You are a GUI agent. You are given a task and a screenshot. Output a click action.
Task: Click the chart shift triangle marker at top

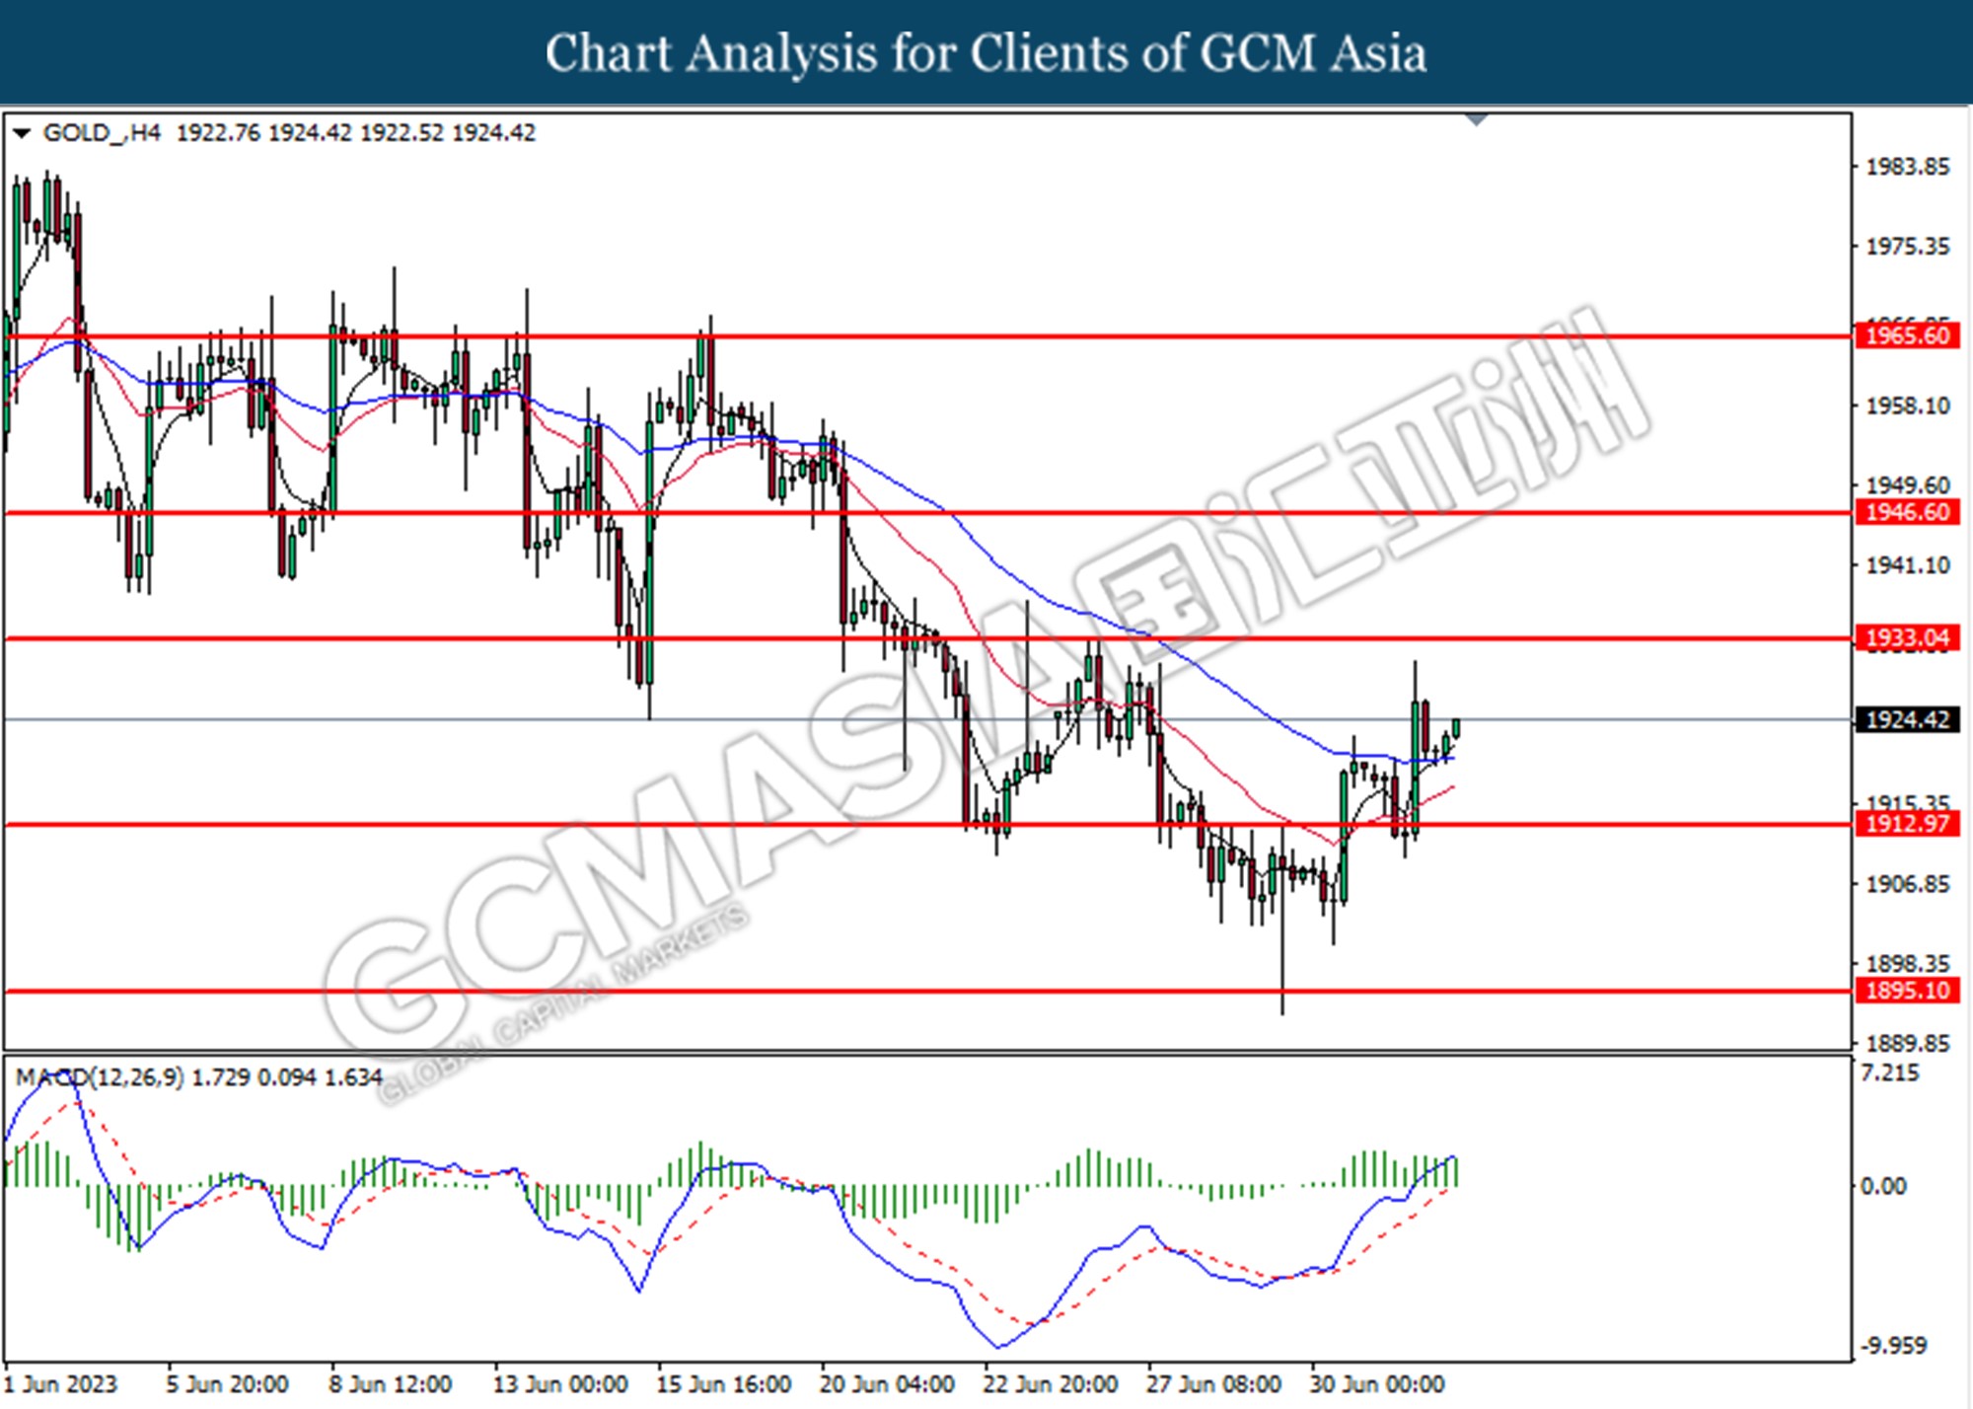(1476, 120)
